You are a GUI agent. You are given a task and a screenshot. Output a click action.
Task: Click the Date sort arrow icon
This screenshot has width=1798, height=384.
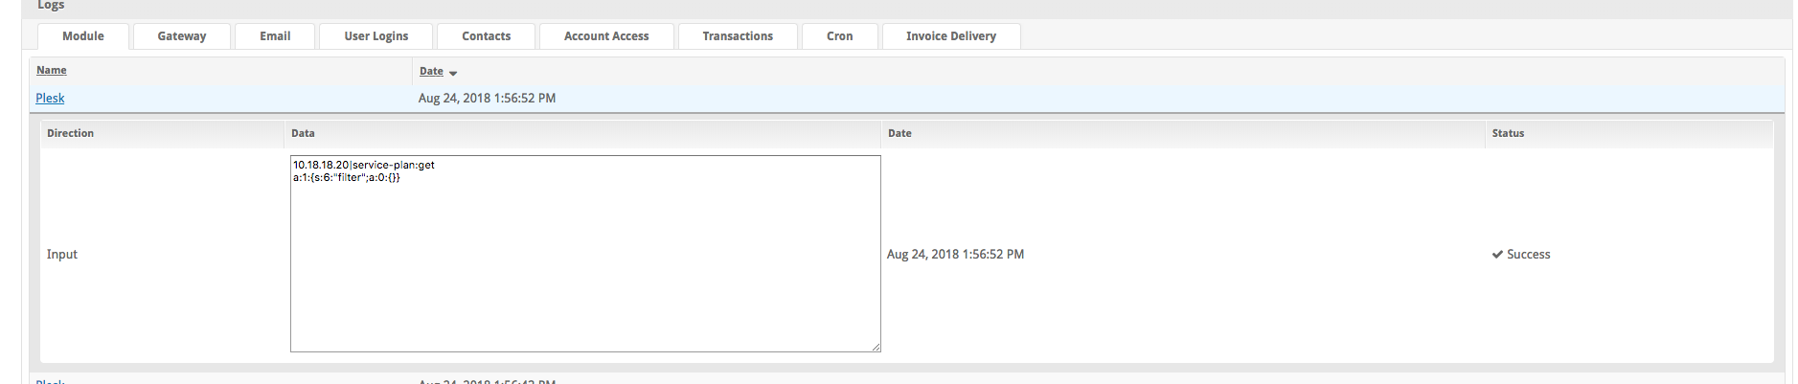click(453, 73)
